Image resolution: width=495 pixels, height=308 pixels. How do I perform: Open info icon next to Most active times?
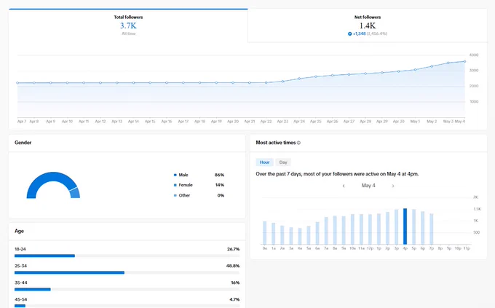[298, 143]
